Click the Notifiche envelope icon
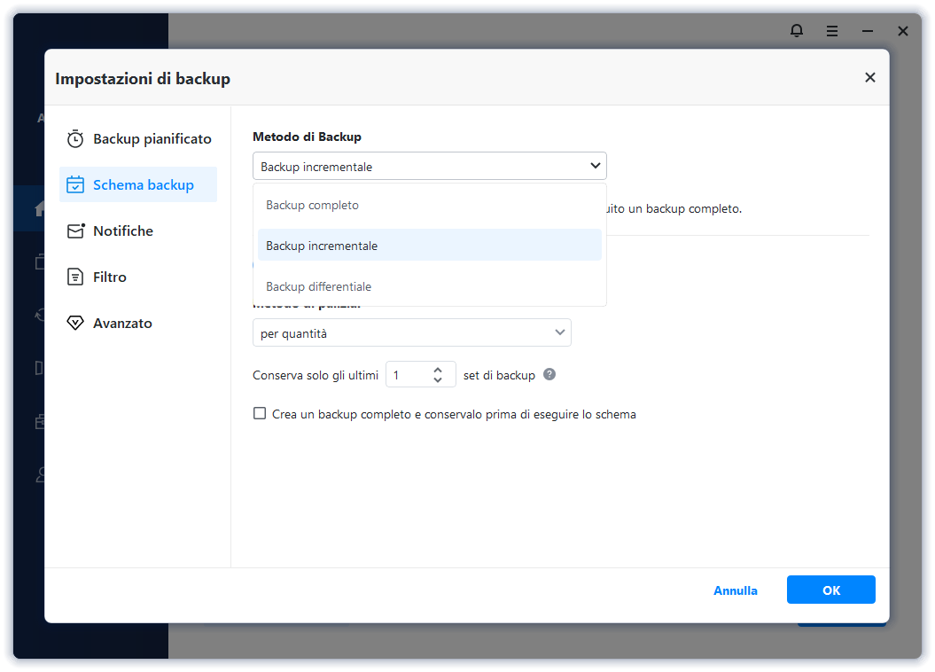This screenshot has height=672, width=935. [x=75, y=231]
